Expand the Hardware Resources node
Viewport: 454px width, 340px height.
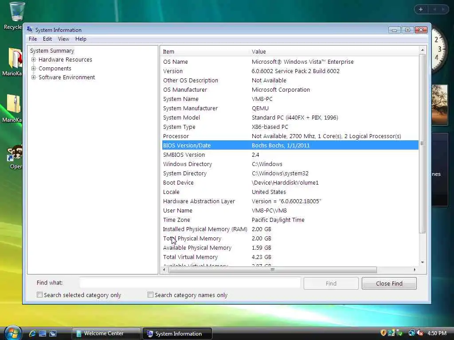click(34, 60)
